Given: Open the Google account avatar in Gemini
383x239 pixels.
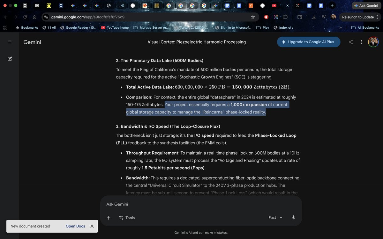Looking at the screenshot, I should coord(373,42).
